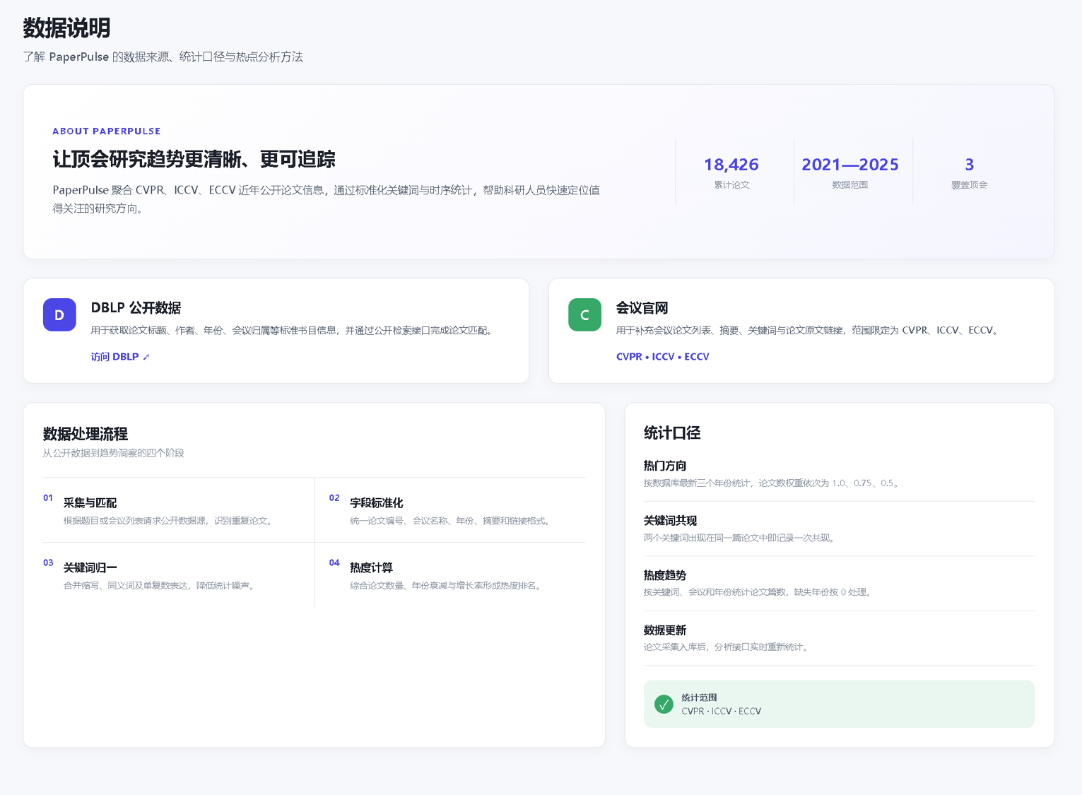The height and width of the screenshot is (795, 1082).
Task: Click the 统计口径 panel heading
Action: (672, 433)
